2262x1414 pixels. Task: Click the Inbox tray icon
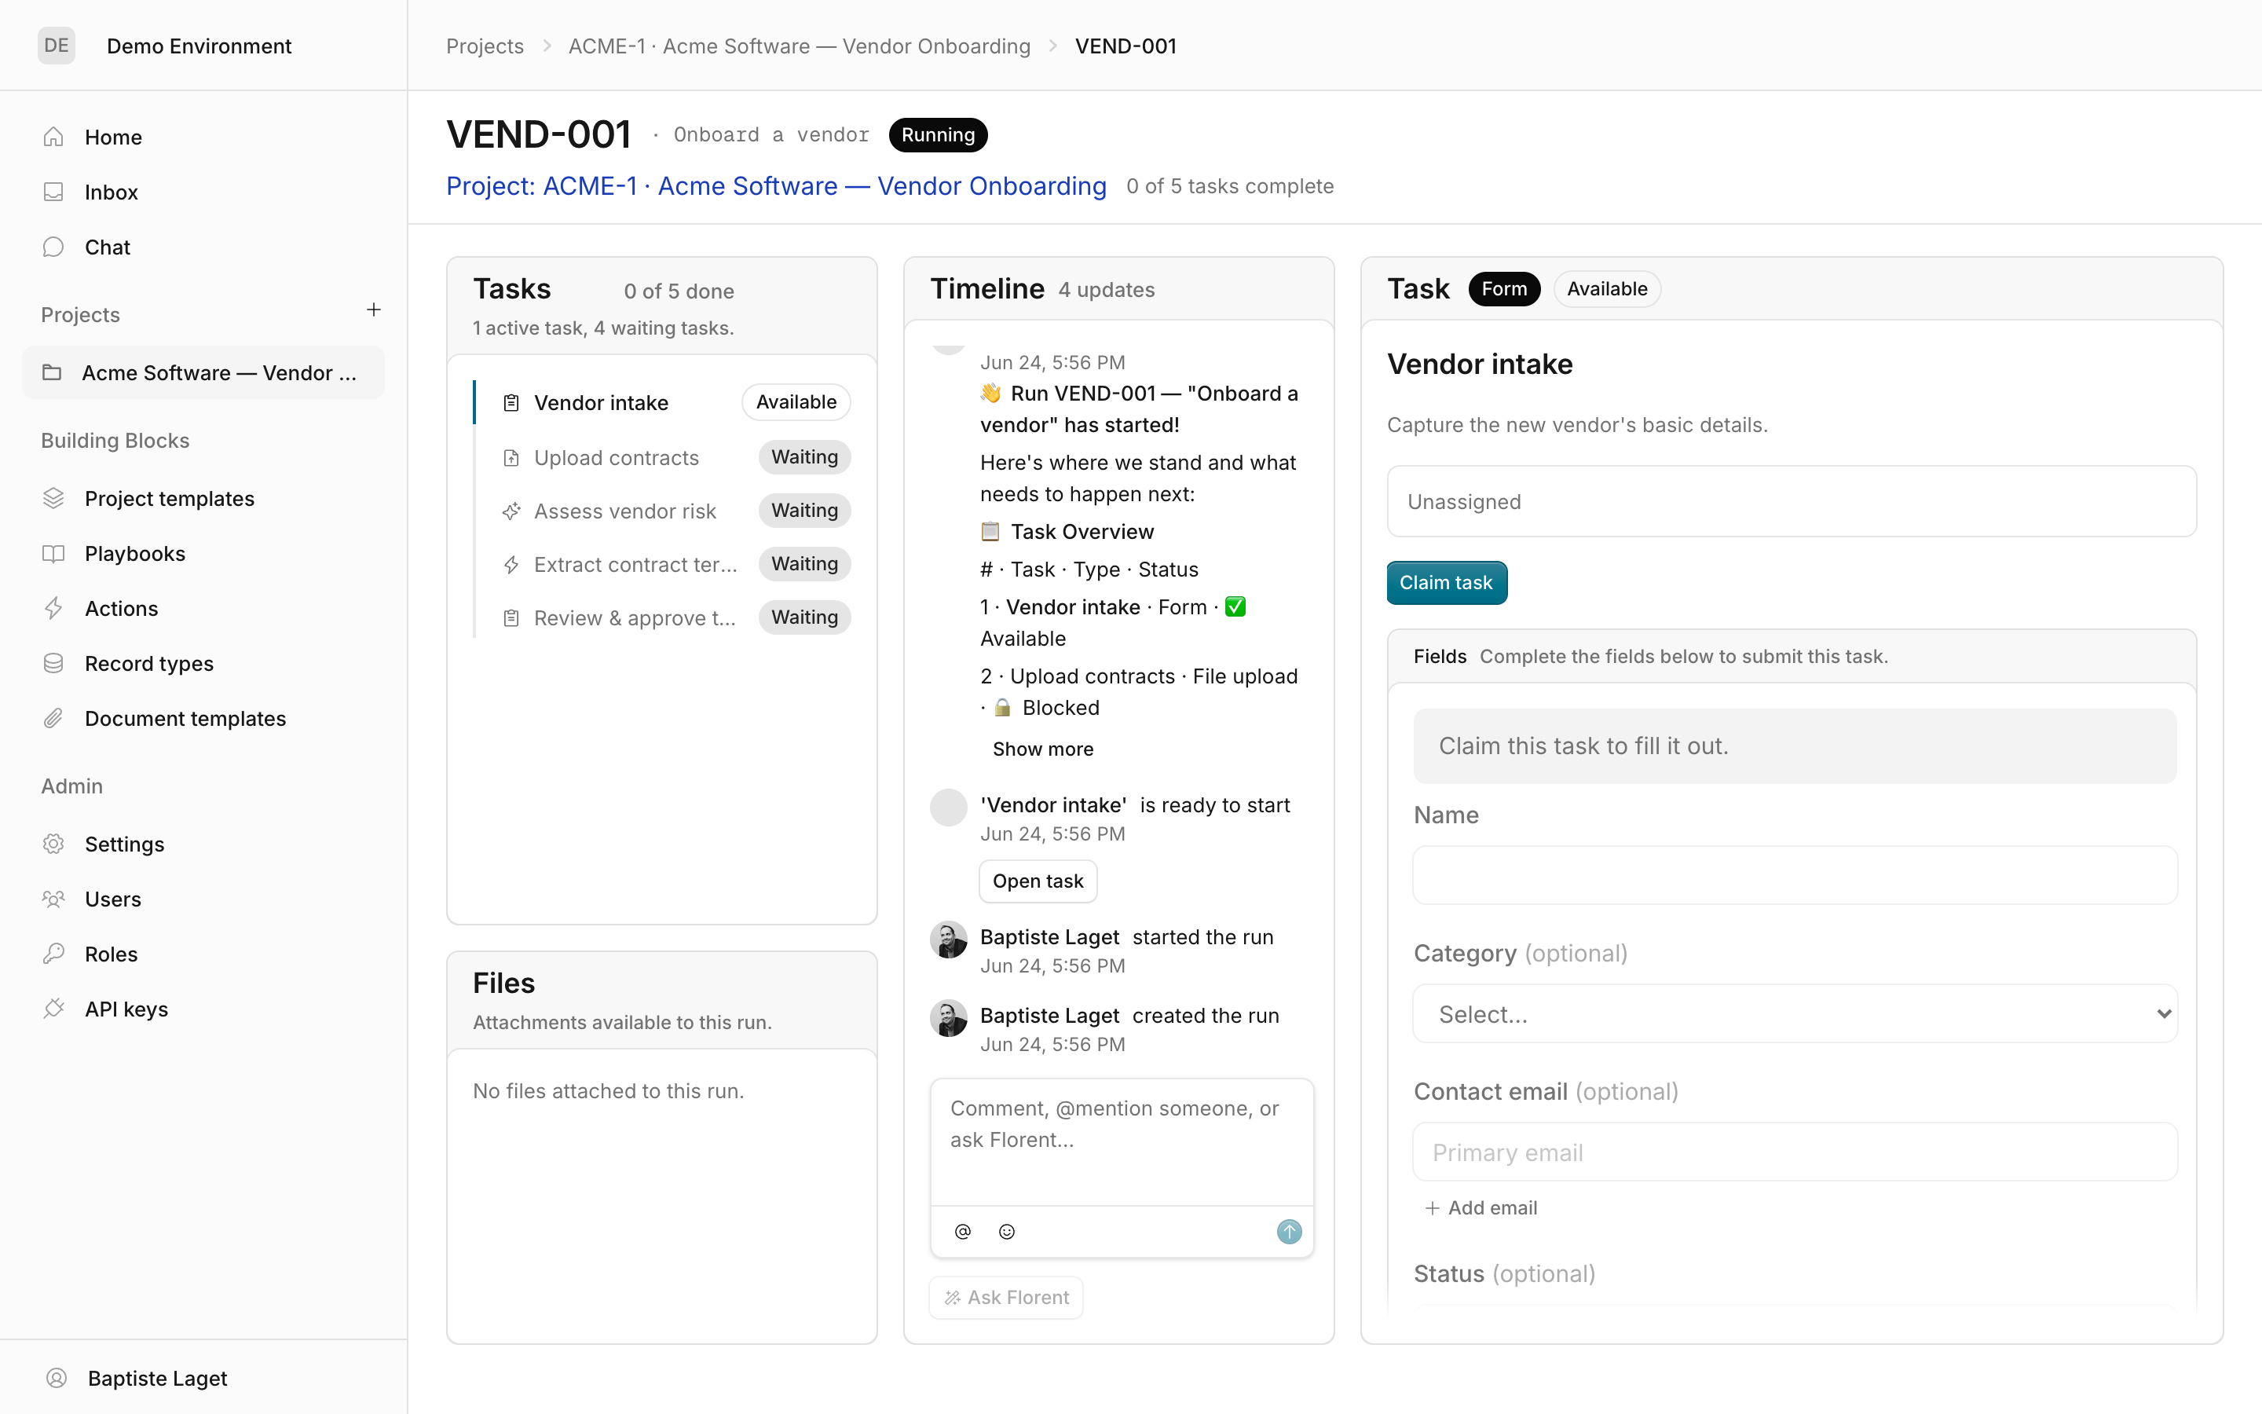coord(53,192)
